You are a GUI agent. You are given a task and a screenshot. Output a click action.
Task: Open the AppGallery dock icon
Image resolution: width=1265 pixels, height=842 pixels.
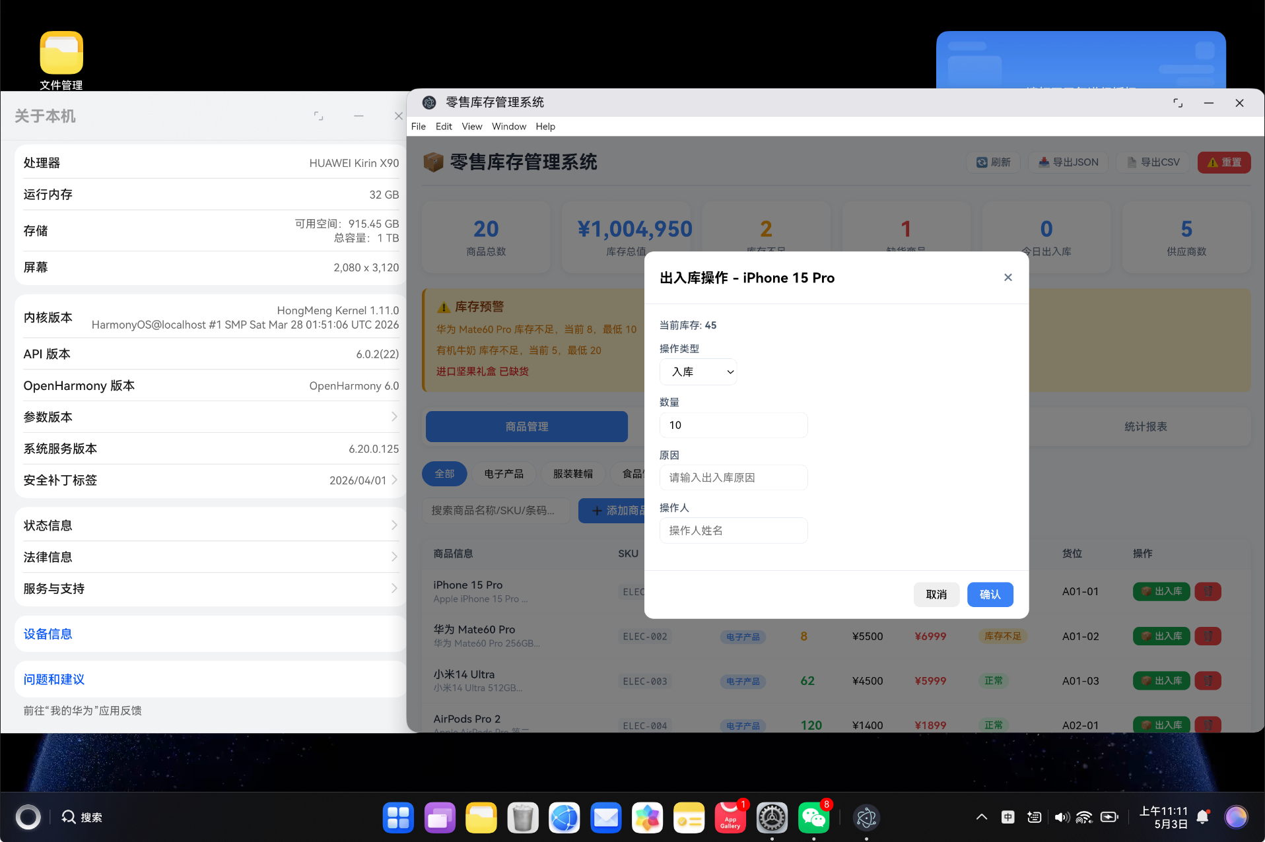(x=730, y=818)
